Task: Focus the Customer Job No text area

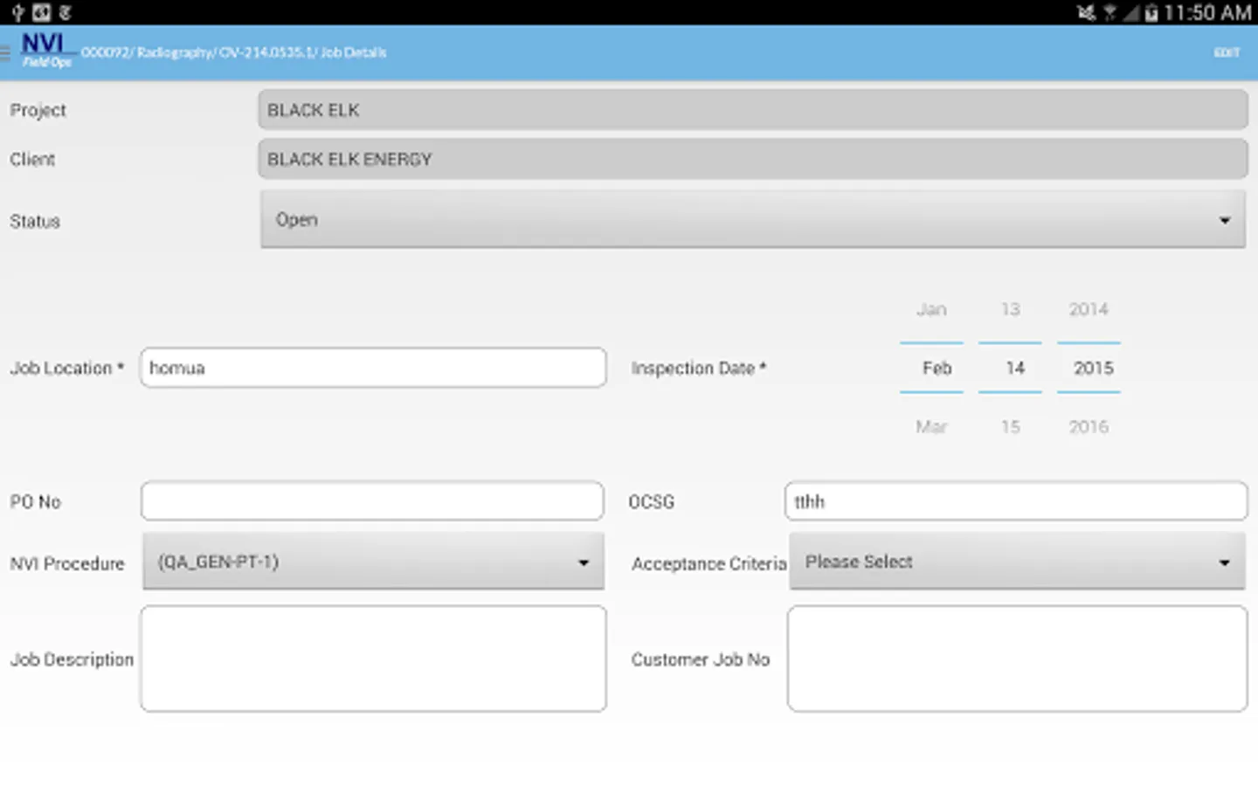Action: point(1017,659)
